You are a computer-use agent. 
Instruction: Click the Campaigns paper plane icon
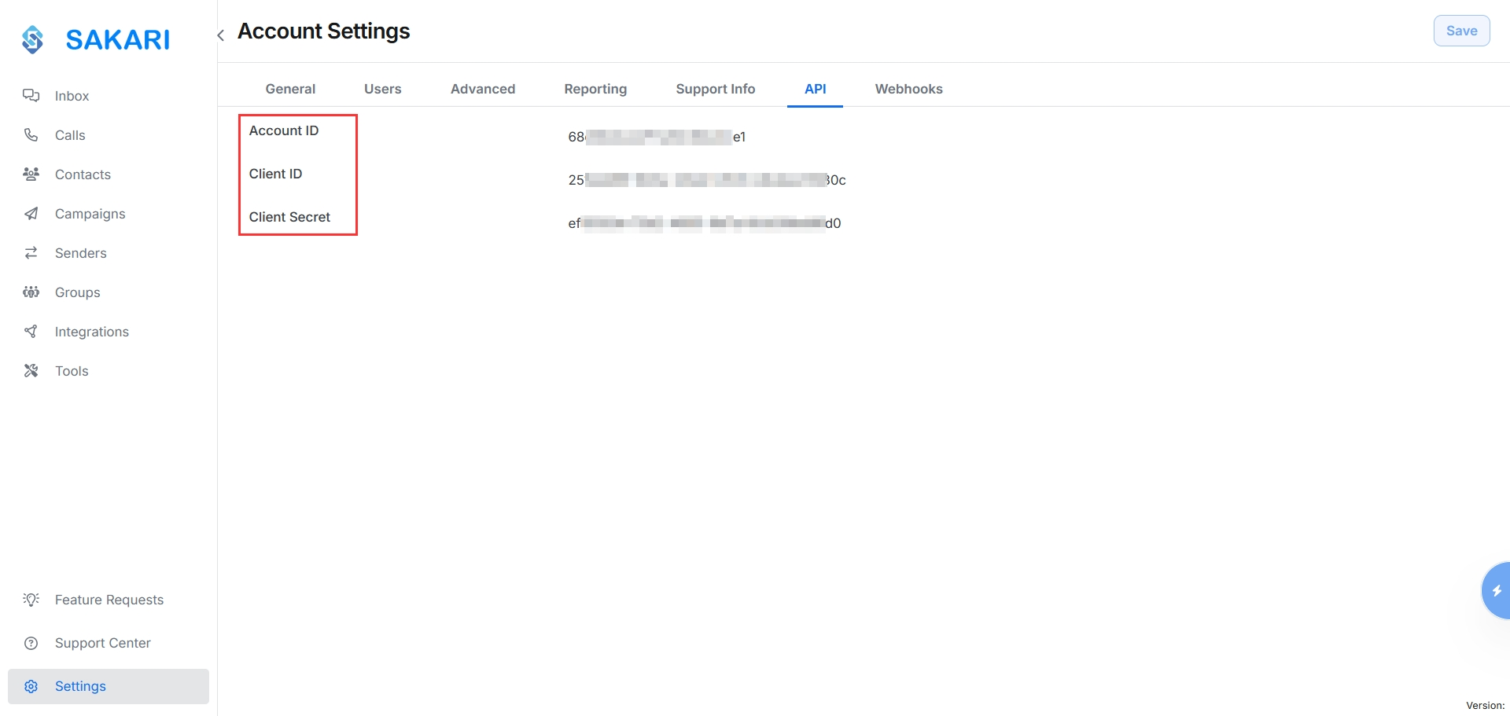pos(31,214)
